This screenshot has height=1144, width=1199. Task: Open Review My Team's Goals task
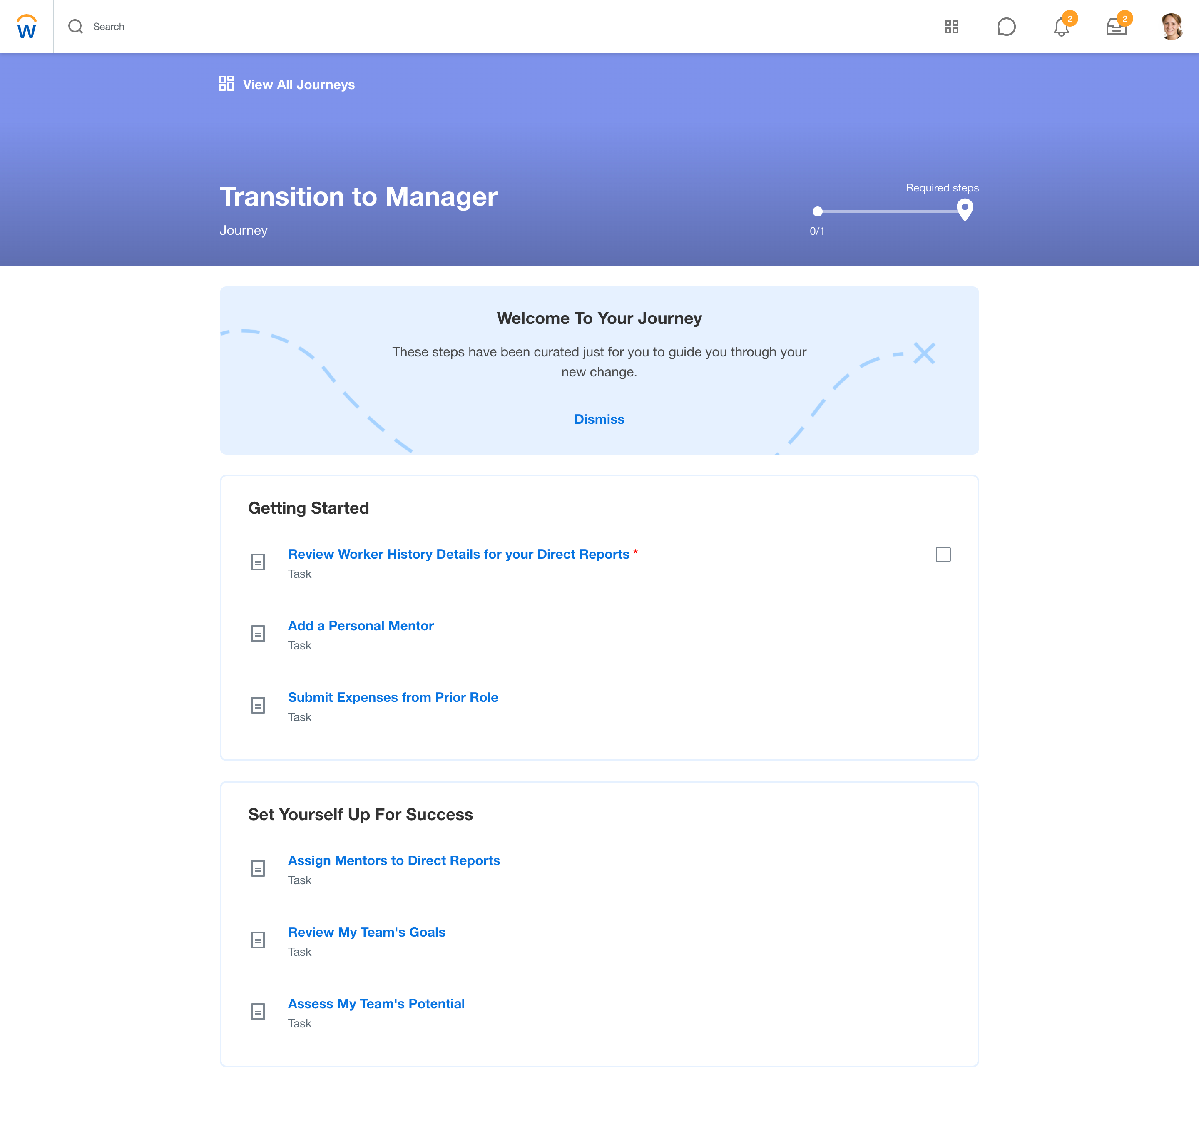[366, 932]
